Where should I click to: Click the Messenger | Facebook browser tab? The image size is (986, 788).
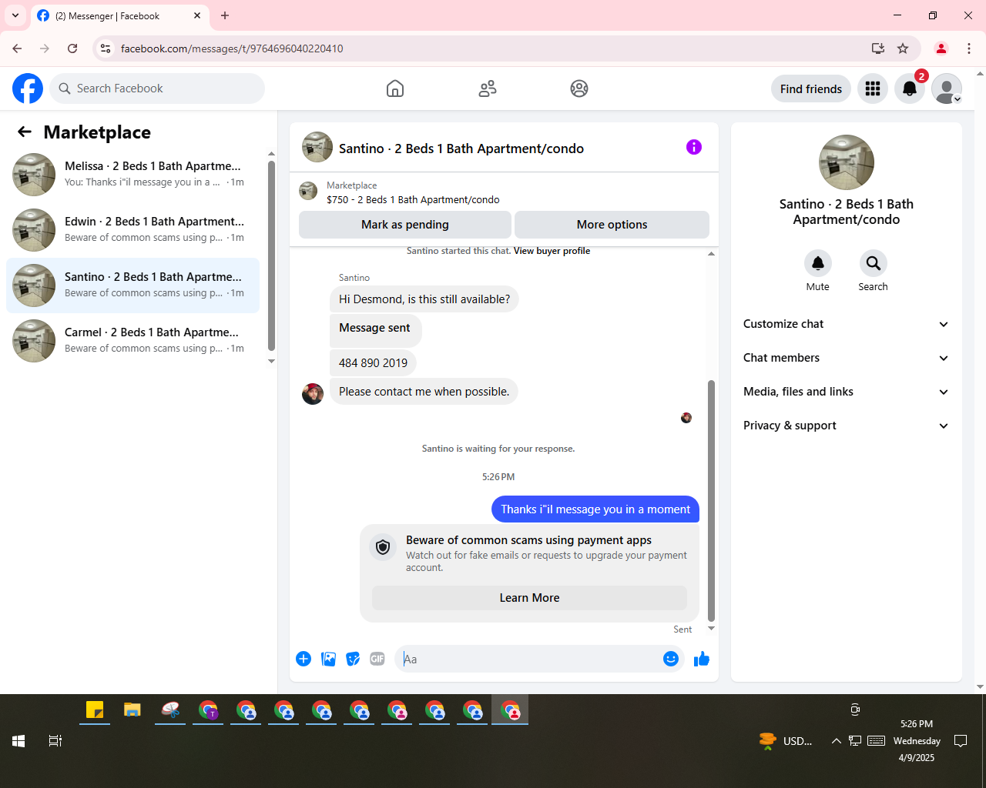pyautogui.click(x=119, y=16)
